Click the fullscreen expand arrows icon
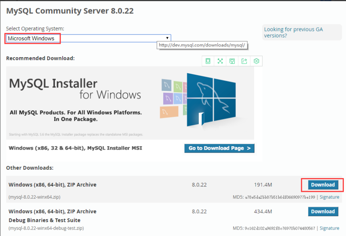Image resolution: width=346 pixels, height=236 pixels. pyautogui.click(x=220, y=61)
